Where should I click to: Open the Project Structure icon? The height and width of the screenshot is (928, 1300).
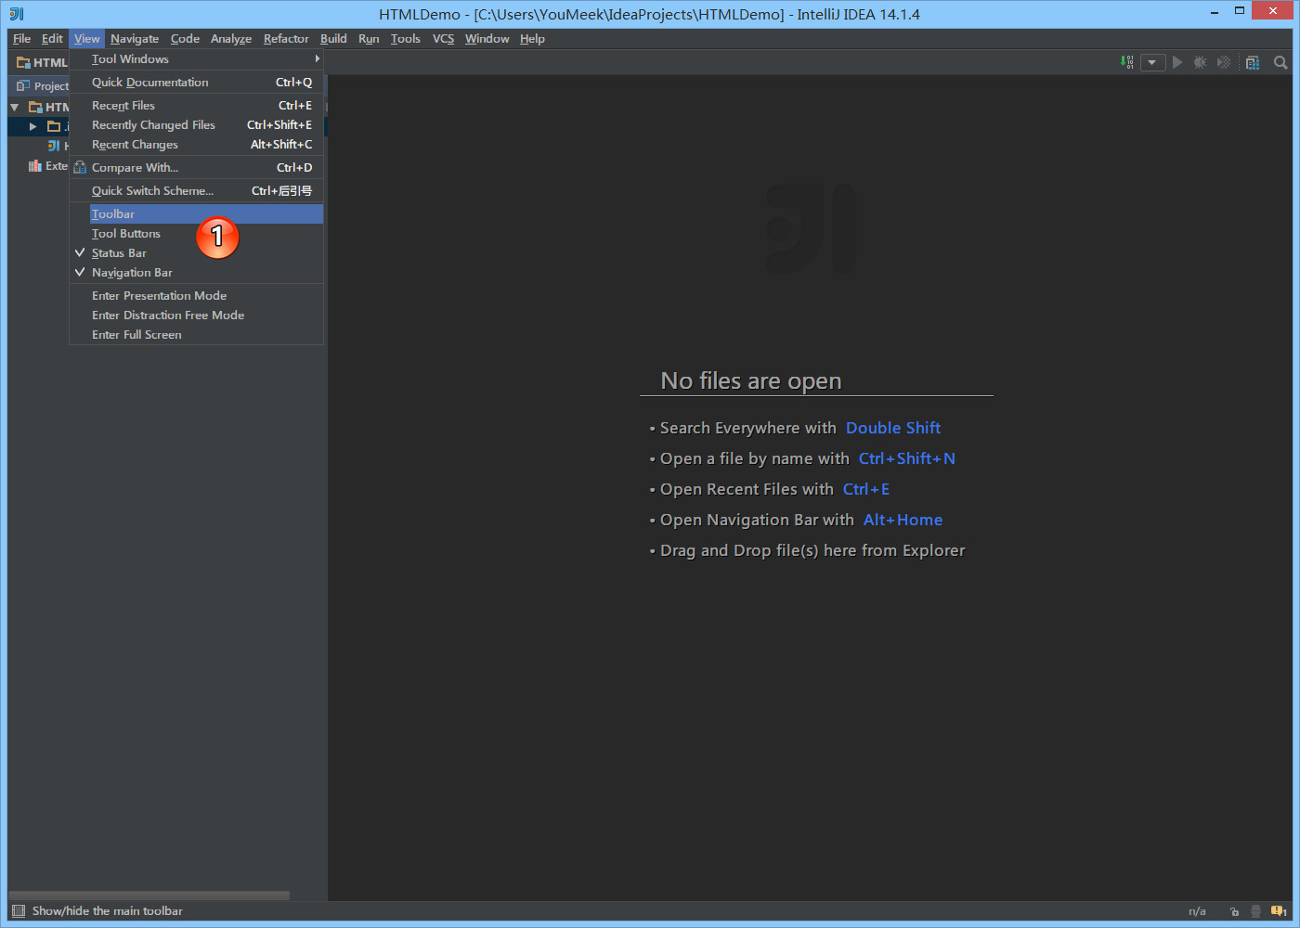(x=1253, y=62)
